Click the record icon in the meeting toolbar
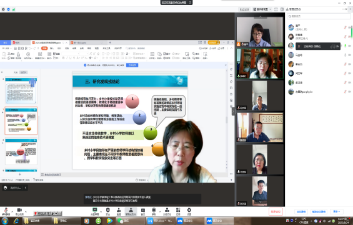 [154, 210]
